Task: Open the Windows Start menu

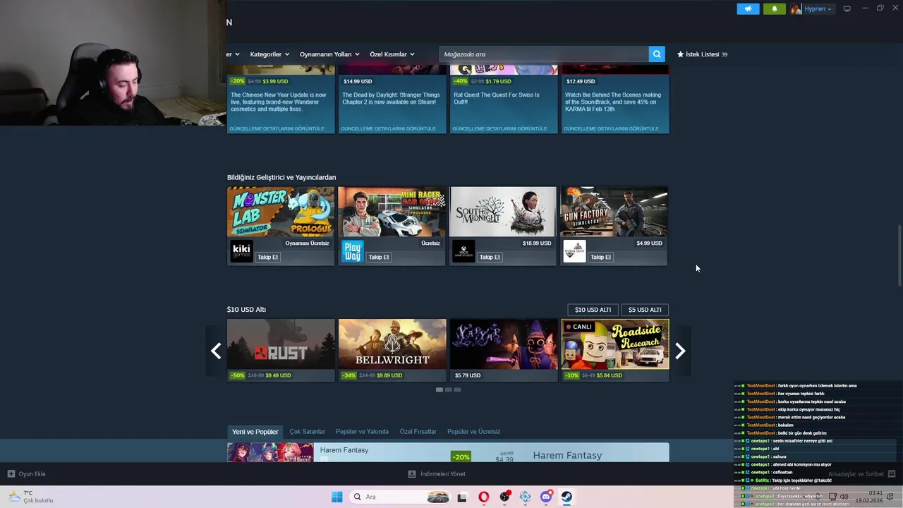Action: click(x=337, y=497)
